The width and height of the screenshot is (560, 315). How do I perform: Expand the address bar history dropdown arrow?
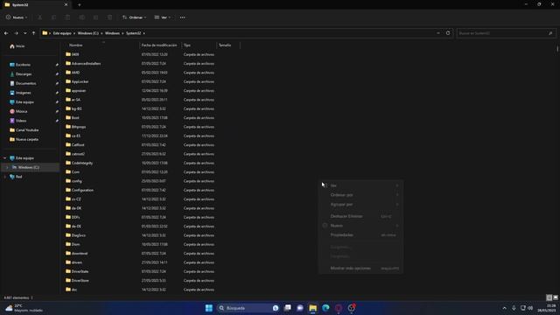point(438,33)
